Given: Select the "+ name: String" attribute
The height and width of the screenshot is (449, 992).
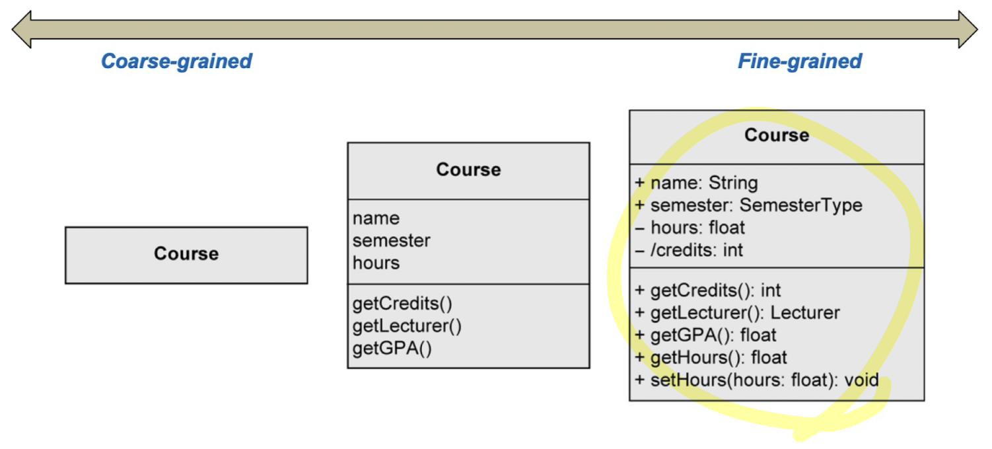Looking at the screenshot, I should (x=696, y=183).
